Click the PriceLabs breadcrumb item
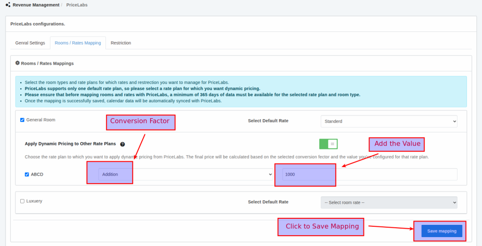The width and height of the screenshot is (482, 246). (x=77, y=5)
